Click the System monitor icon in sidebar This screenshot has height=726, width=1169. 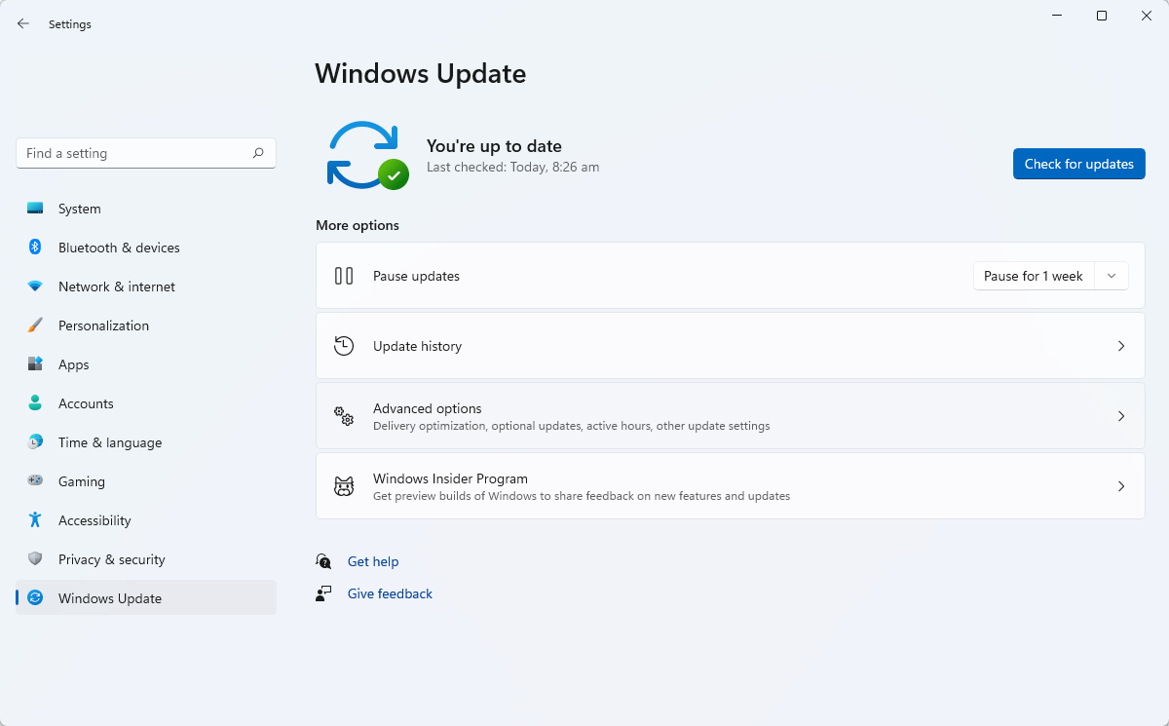pos(35,209)
